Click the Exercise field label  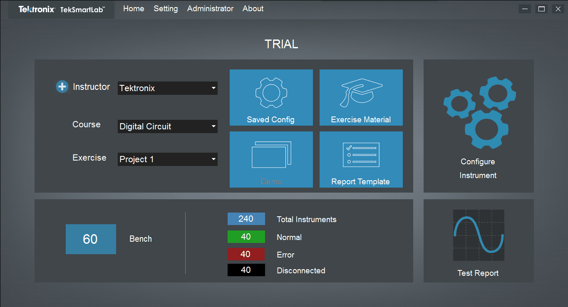89,158
